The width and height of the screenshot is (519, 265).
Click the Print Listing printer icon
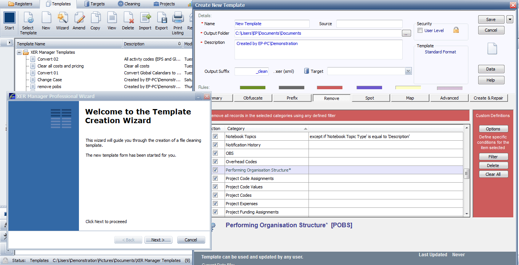coord(178,18)
